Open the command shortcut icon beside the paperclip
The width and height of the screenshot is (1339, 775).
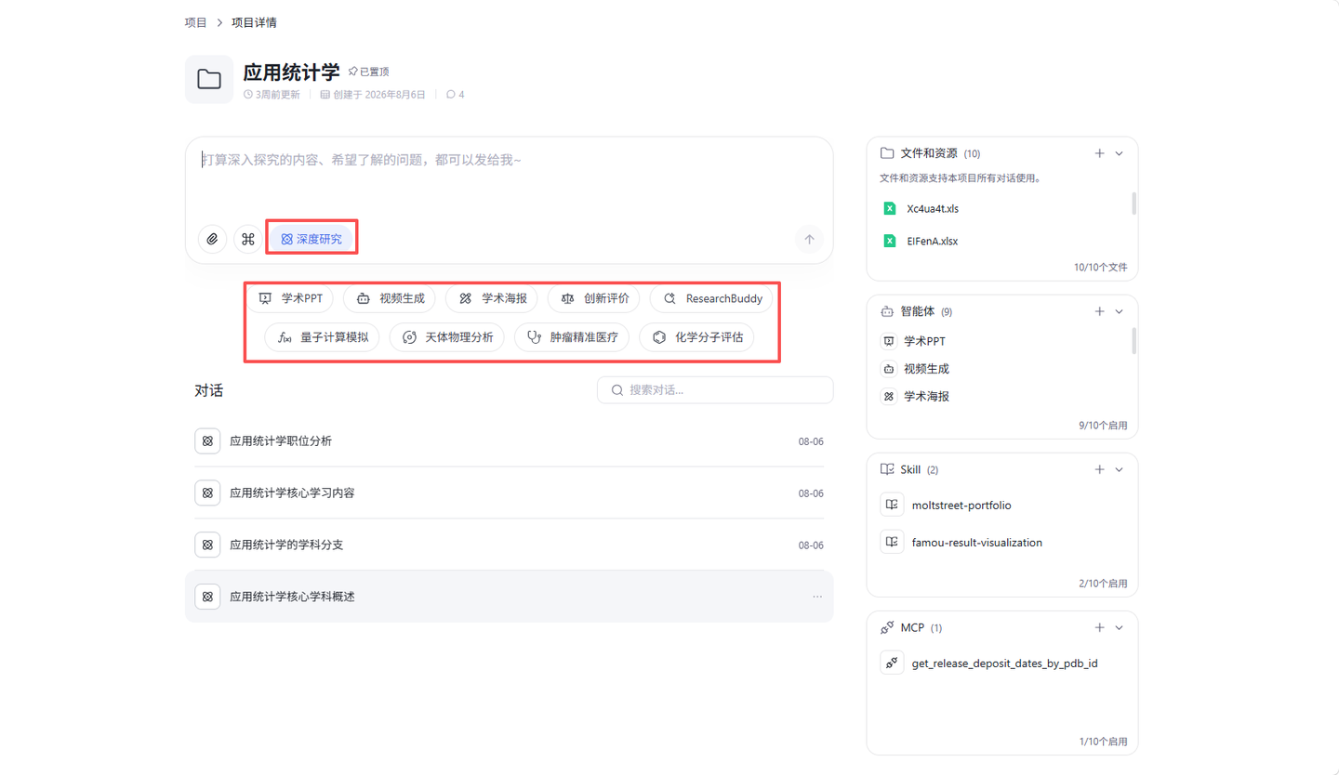248,239
